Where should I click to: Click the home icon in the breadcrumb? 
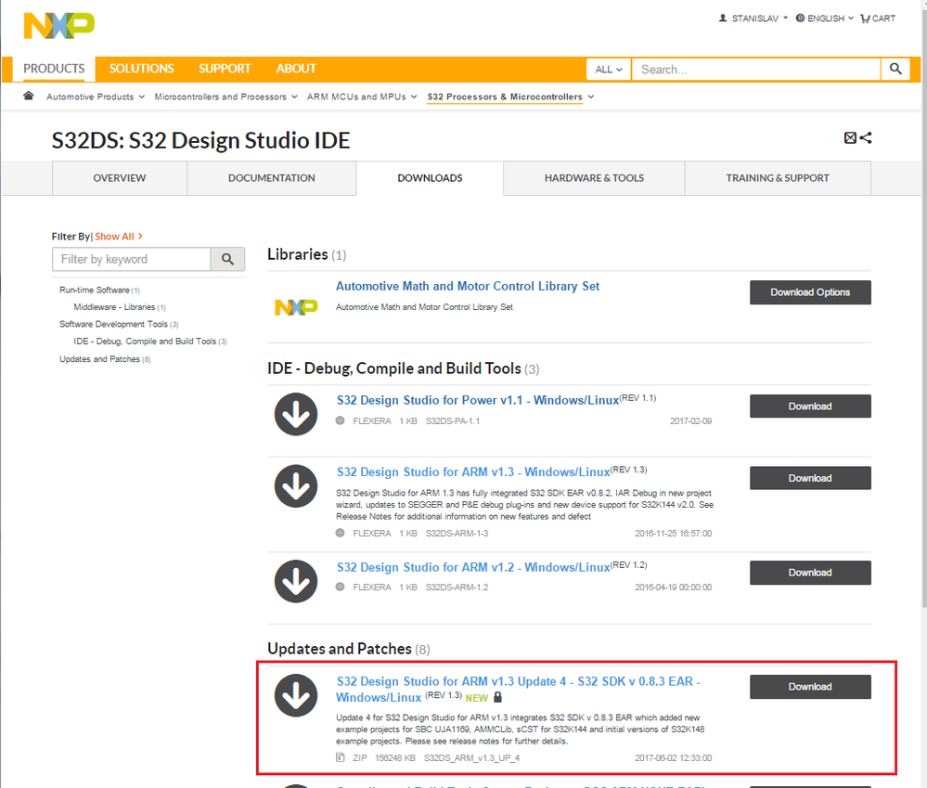29,96
